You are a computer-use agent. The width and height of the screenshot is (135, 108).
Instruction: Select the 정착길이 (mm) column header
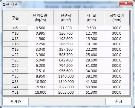click(117, 18)
